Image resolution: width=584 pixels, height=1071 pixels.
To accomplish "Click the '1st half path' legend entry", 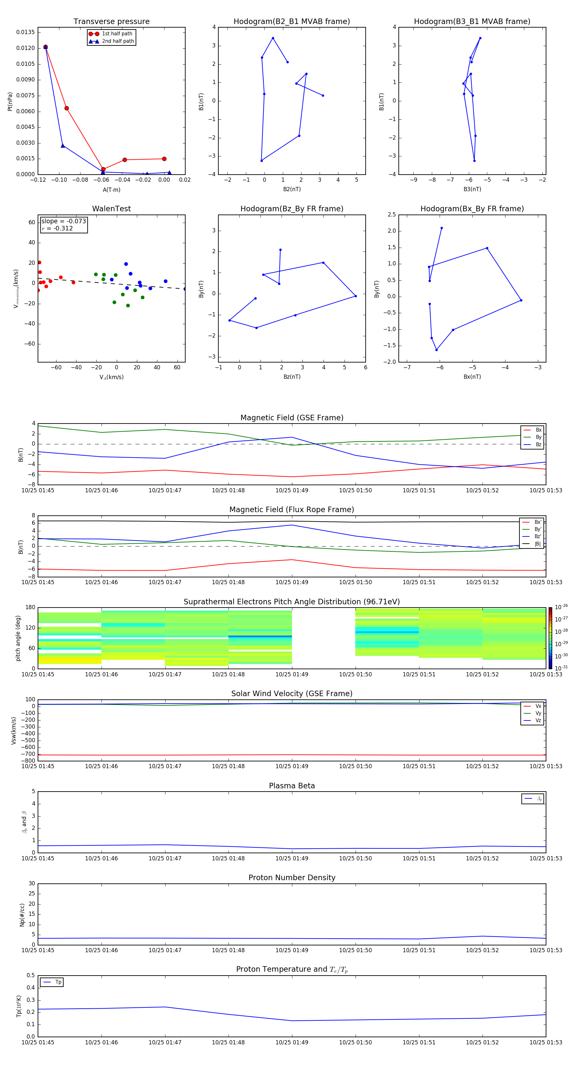I will coord(111,34).
